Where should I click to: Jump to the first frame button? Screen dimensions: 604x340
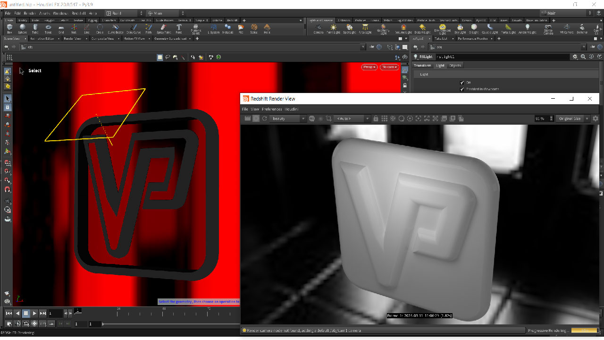(9, 313)
